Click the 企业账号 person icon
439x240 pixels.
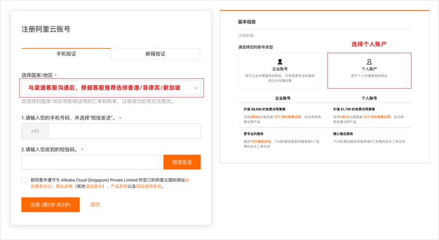pos(280,62)
